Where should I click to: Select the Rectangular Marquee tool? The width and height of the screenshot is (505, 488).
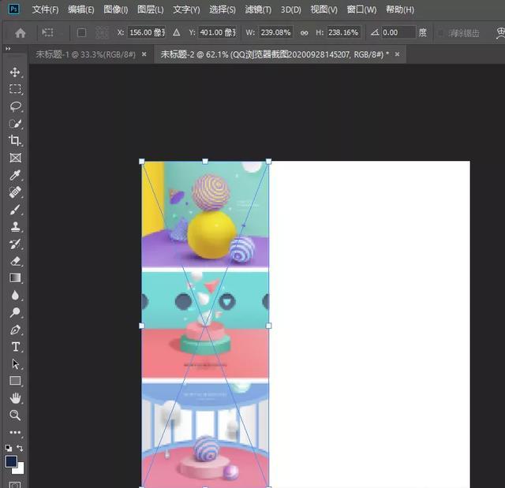click(15, 89)
